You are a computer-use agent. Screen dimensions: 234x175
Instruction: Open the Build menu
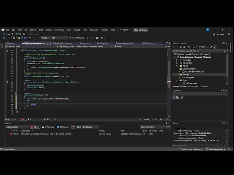(41, 30)
